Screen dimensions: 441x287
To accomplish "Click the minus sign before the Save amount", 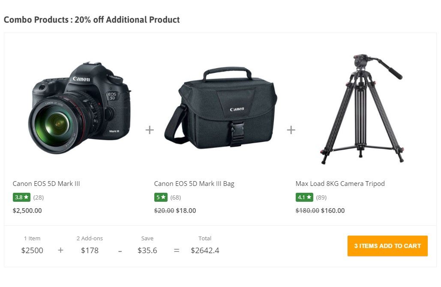I will (120, 251).
